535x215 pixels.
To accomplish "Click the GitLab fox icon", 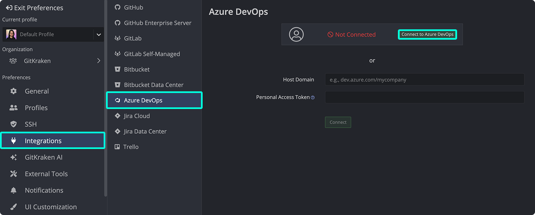I will 117,38.
